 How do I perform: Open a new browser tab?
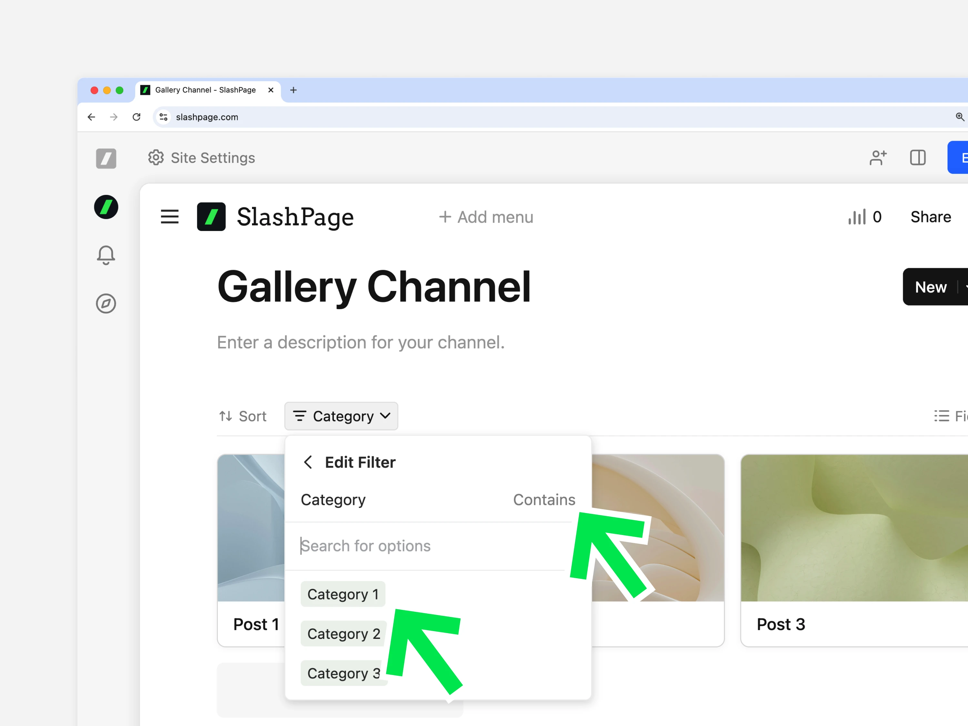pos(293,90)
